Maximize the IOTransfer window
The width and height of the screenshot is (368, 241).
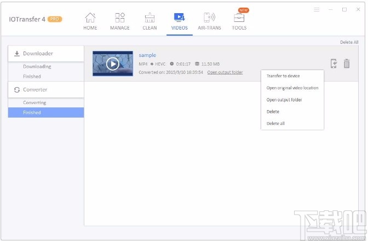tap(344, 9)
